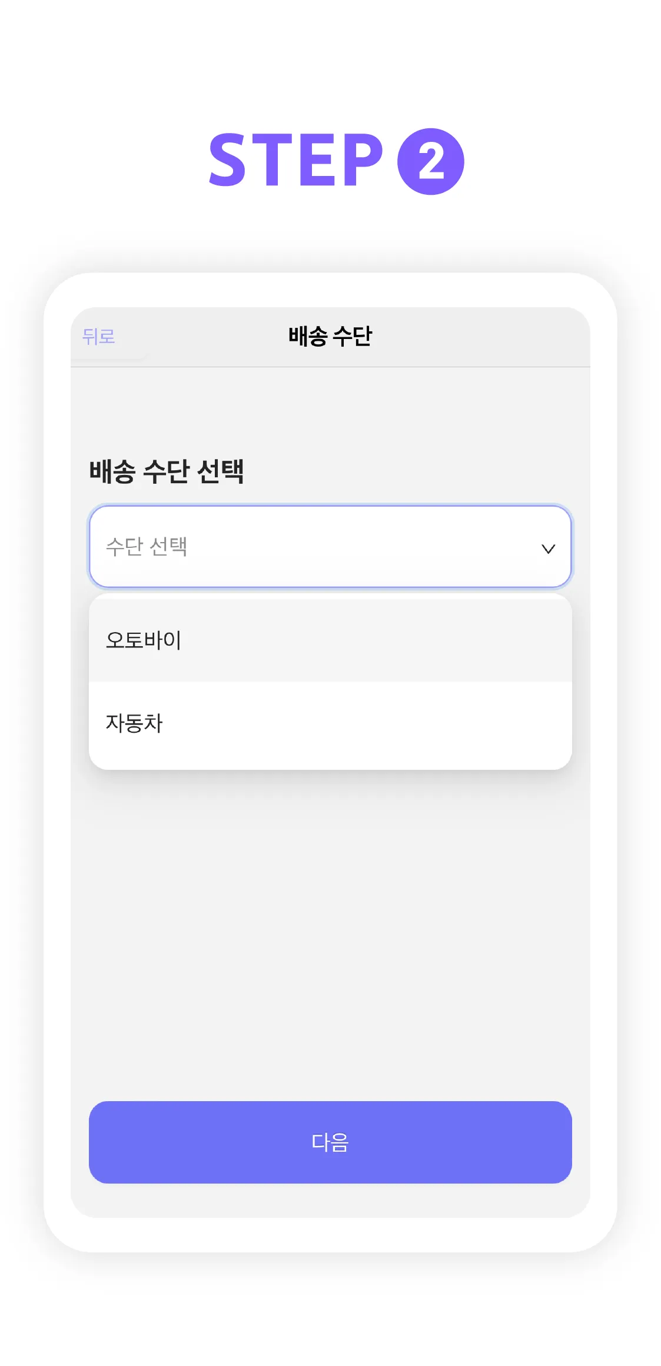Click the 오토바이 label text

tap(144, 640)
